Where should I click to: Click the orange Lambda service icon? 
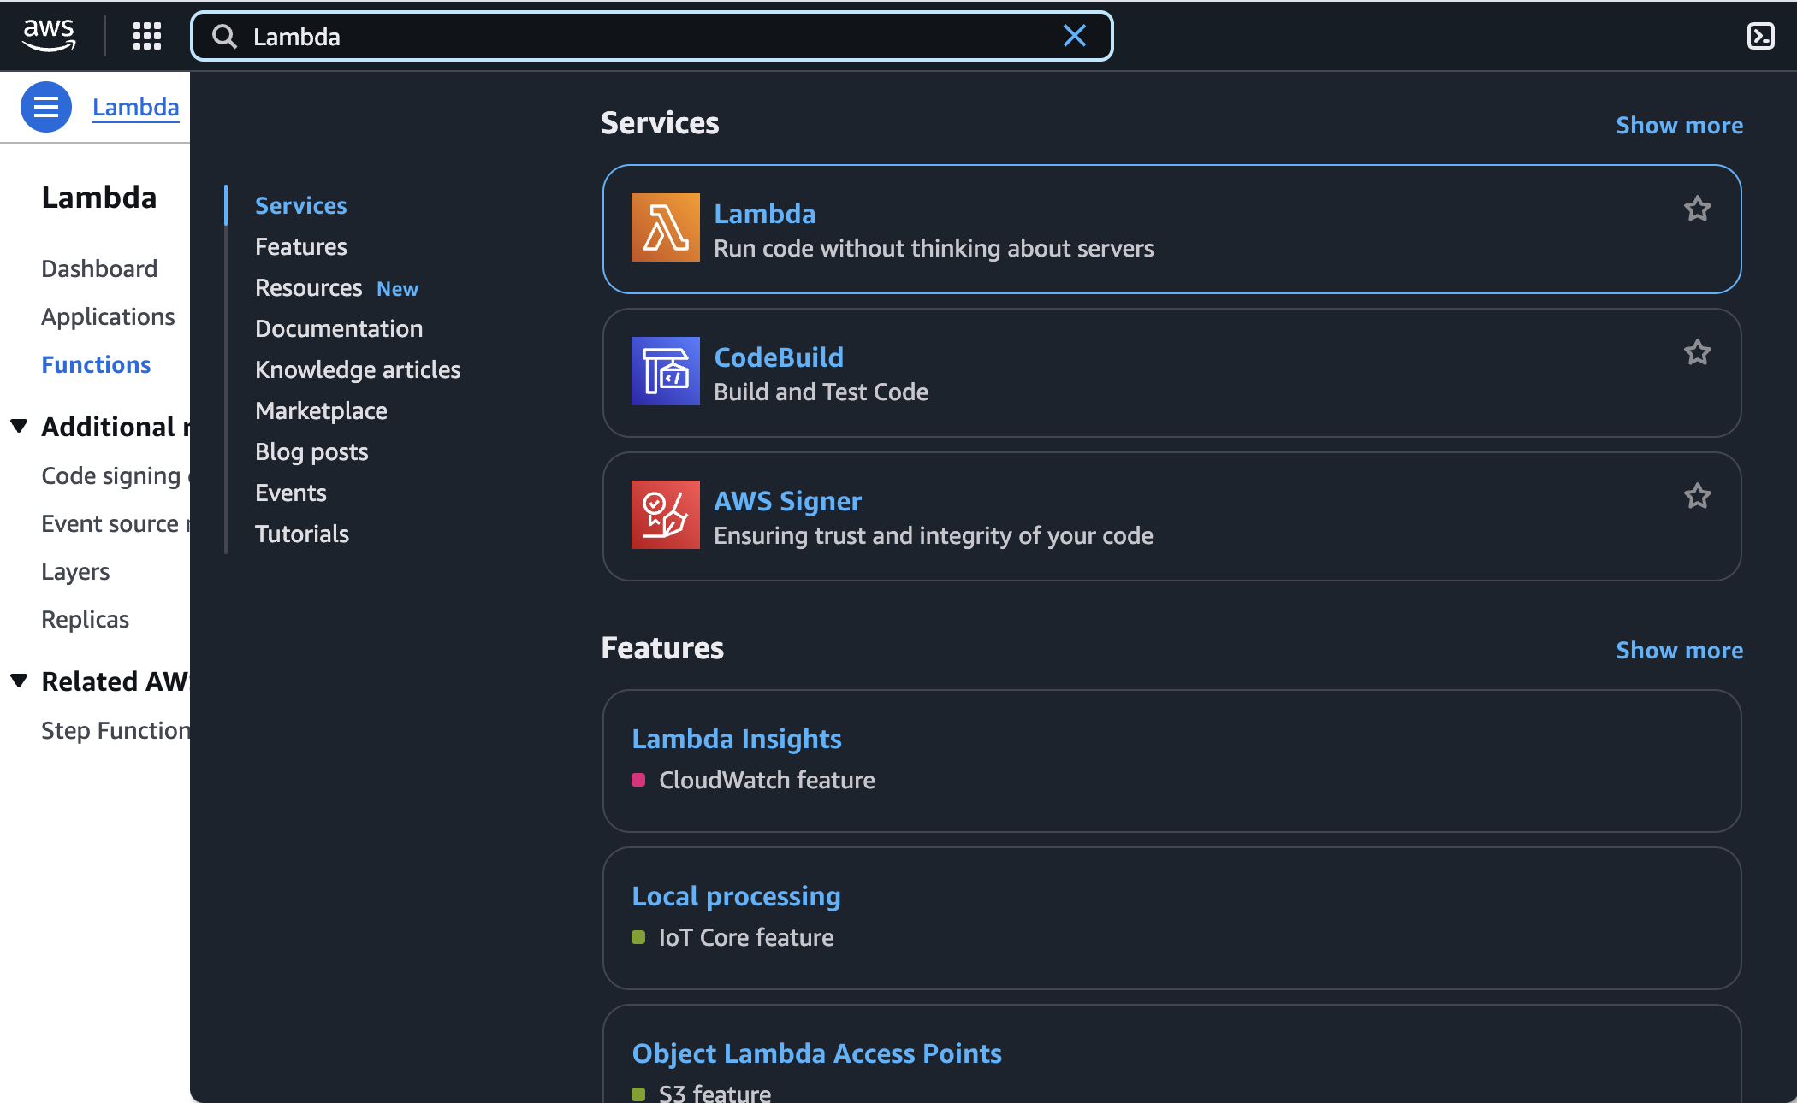pos(665,227)
